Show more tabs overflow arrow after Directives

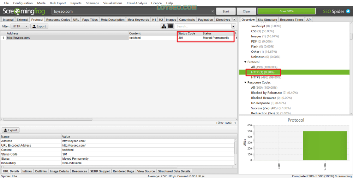234,20
